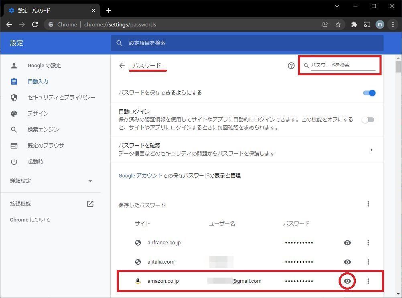The image size is (402, 298).
Task: Click the page vertical scrollbar thumb
Action: click(398, 67)
